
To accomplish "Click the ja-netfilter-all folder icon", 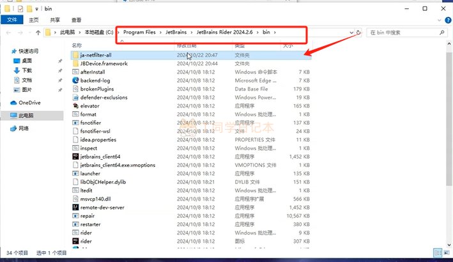I will (x=75, y=56).
